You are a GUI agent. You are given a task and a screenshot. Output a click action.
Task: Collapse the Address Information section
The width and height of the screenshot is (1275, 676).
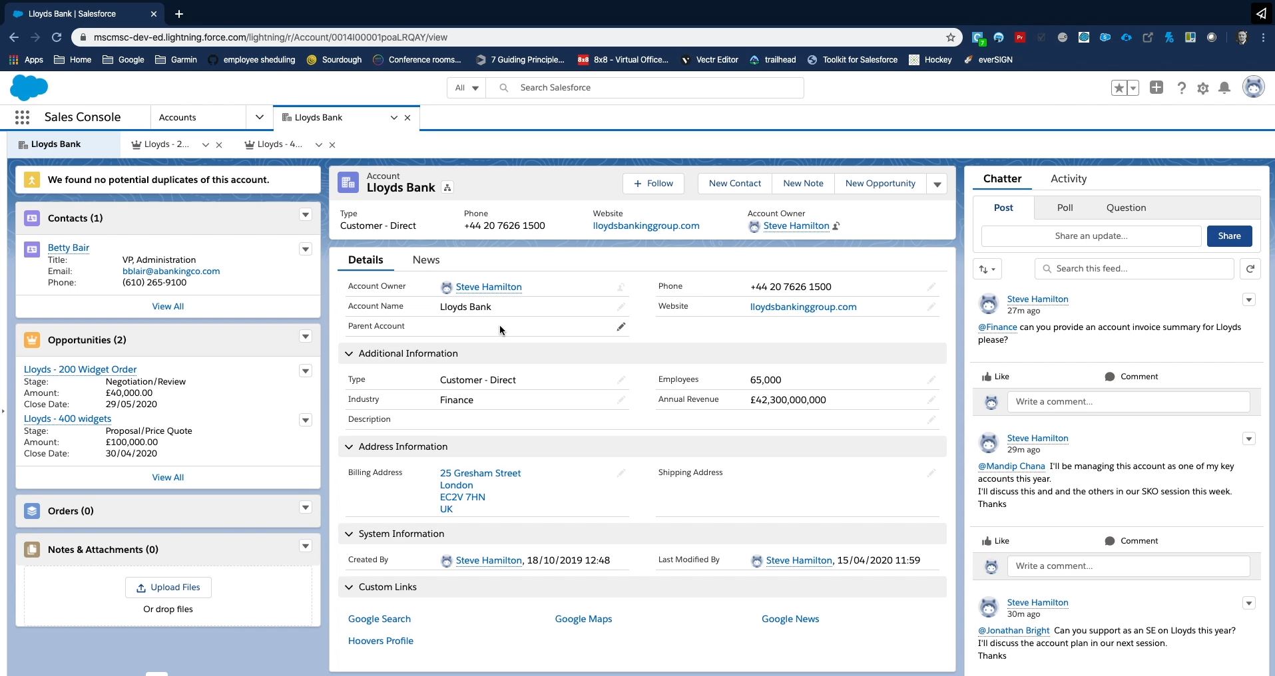pyautogui.click(x=350, y=446)
